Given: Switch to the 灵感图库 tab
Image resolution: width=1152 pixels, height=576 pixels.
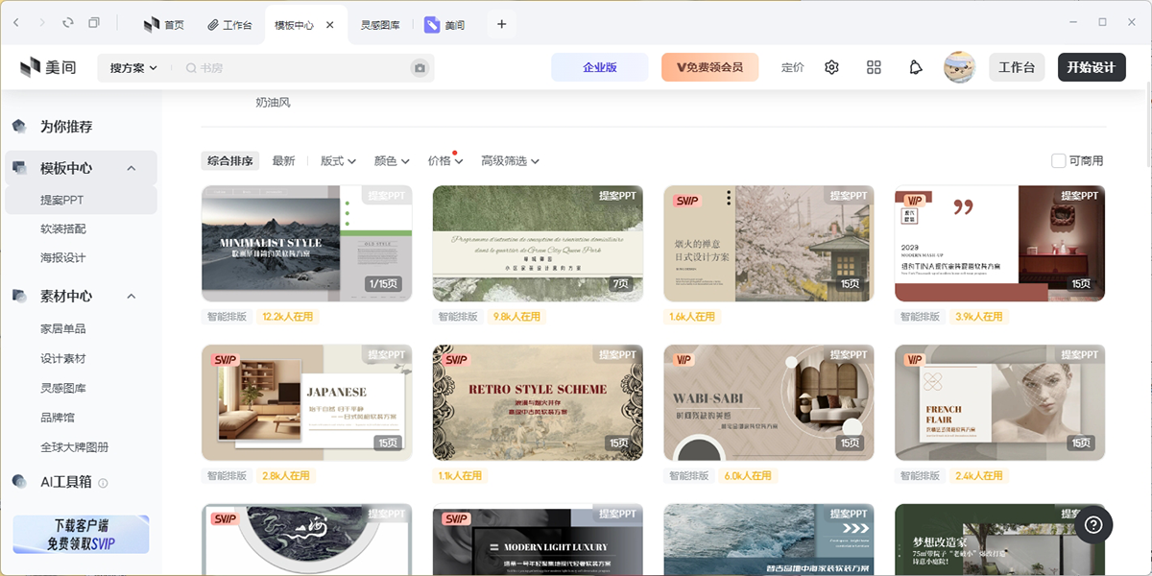Looking at the screenshot, I should coord(380,25).
